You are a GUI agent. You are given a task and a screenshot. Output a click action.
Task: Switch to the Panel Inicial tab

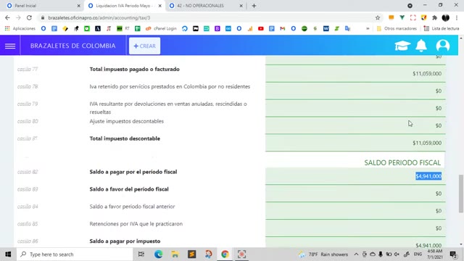pos(25,6)
